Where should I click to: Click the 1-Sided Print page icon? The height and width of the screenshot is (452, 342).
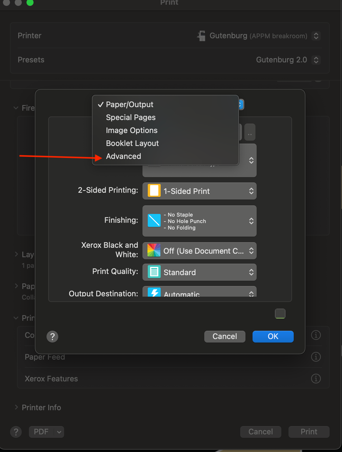[x=154, y=191]
